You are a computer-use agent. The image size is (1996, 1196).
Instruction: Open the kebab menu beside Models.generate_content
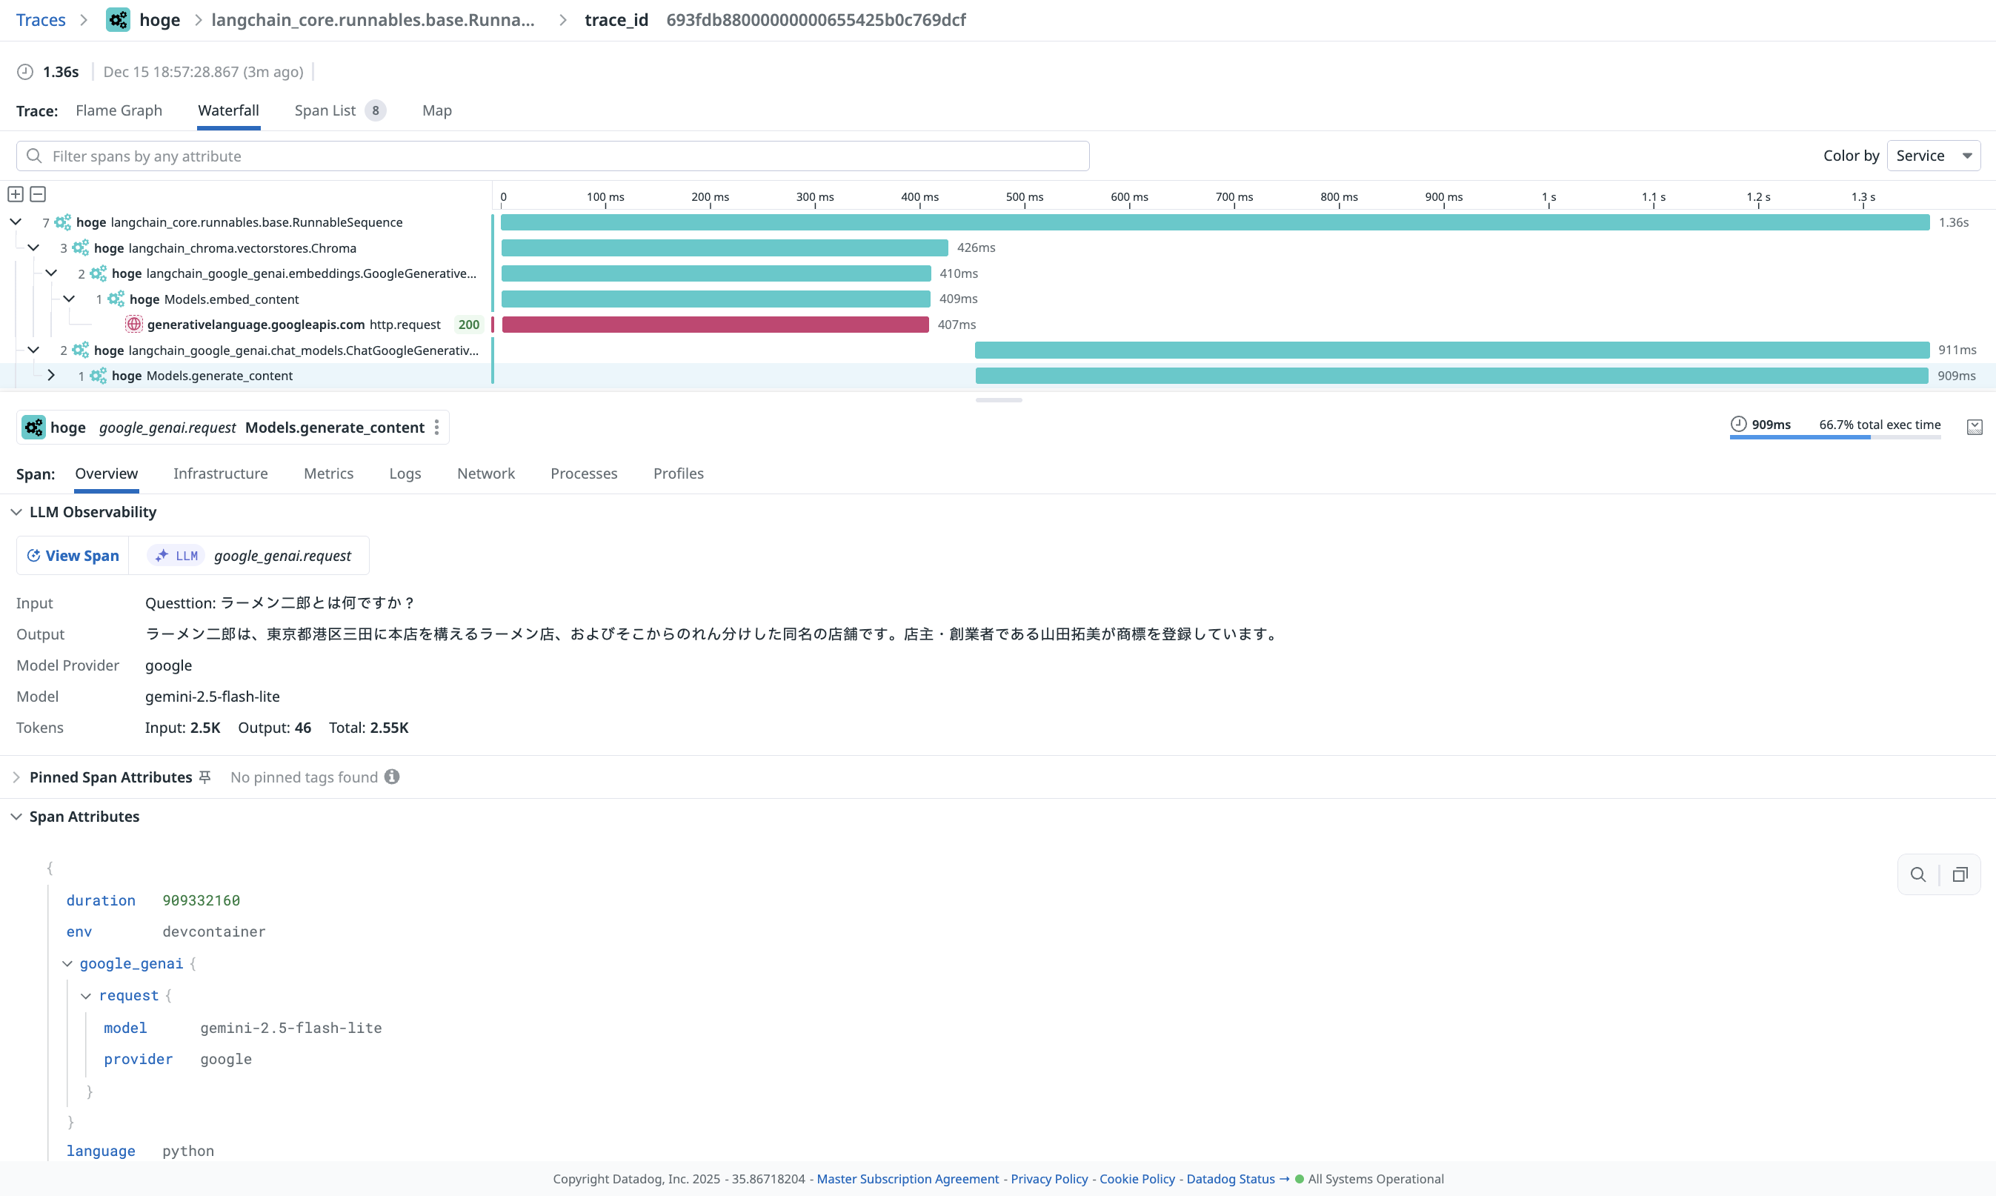436,427
